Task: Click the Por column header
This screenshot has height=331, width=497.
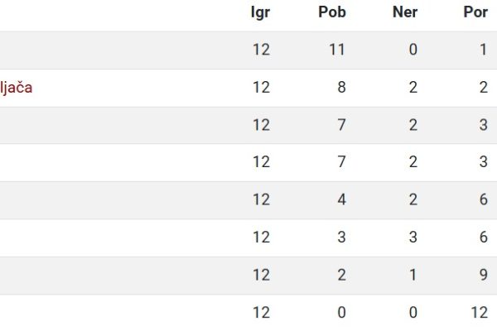Action: 475,12
